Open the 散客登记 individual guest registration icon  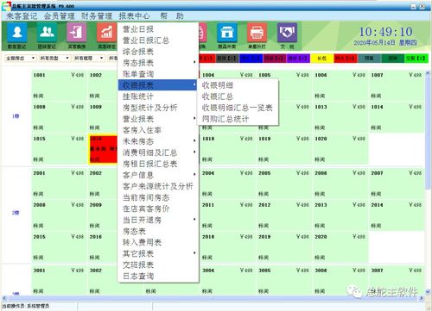pos(17,35)
